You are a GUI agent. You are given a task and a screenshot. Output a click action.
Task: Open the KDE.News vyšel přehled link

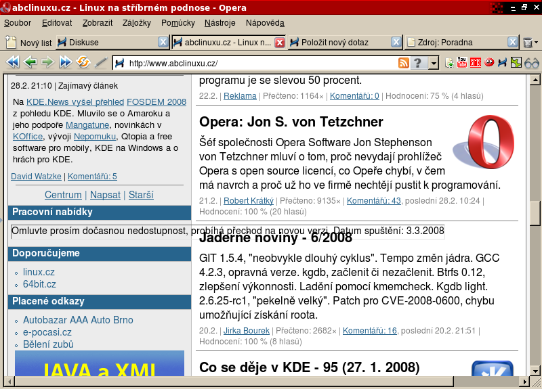tap(75, 102)
